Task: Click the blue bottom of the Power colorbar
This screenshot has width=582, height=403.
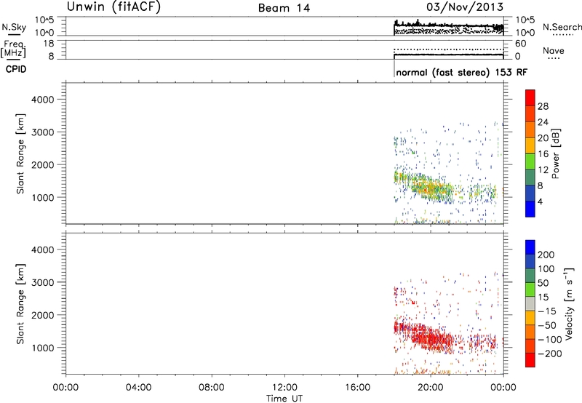Action: (x=530, y=209)
